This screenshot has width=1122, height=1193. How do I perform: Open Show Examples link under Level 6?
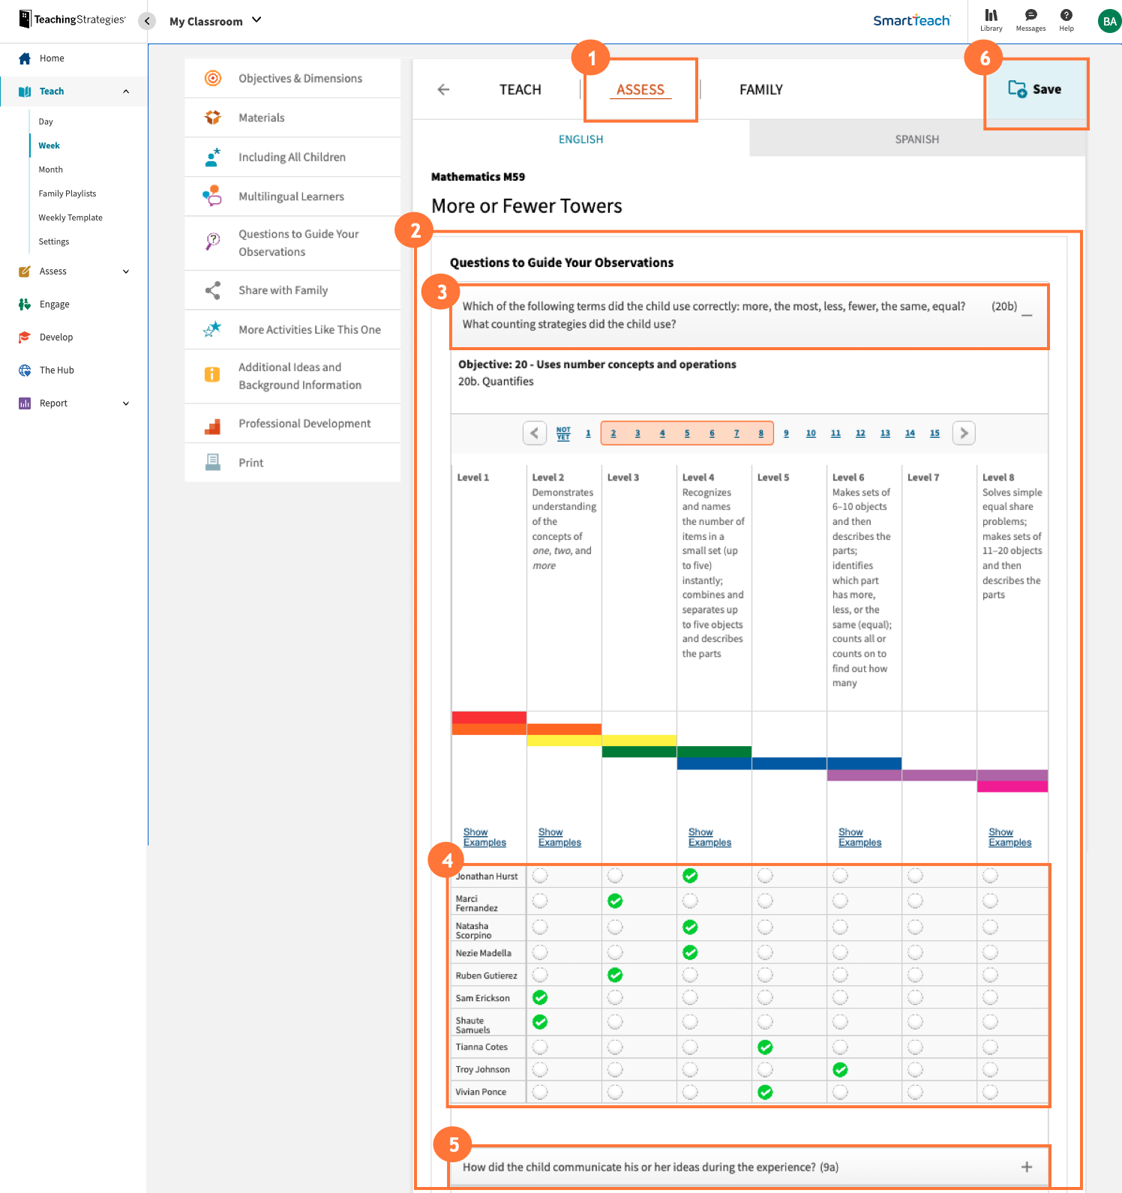[x=859, y=838]
